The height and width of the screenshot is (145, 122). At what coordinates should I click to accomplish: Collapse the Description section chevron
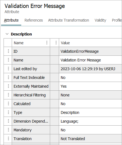coord(7,34)
